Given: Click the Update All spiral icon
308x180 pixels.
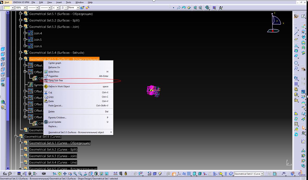Looking at the screenshot, I should pos(168,174).
